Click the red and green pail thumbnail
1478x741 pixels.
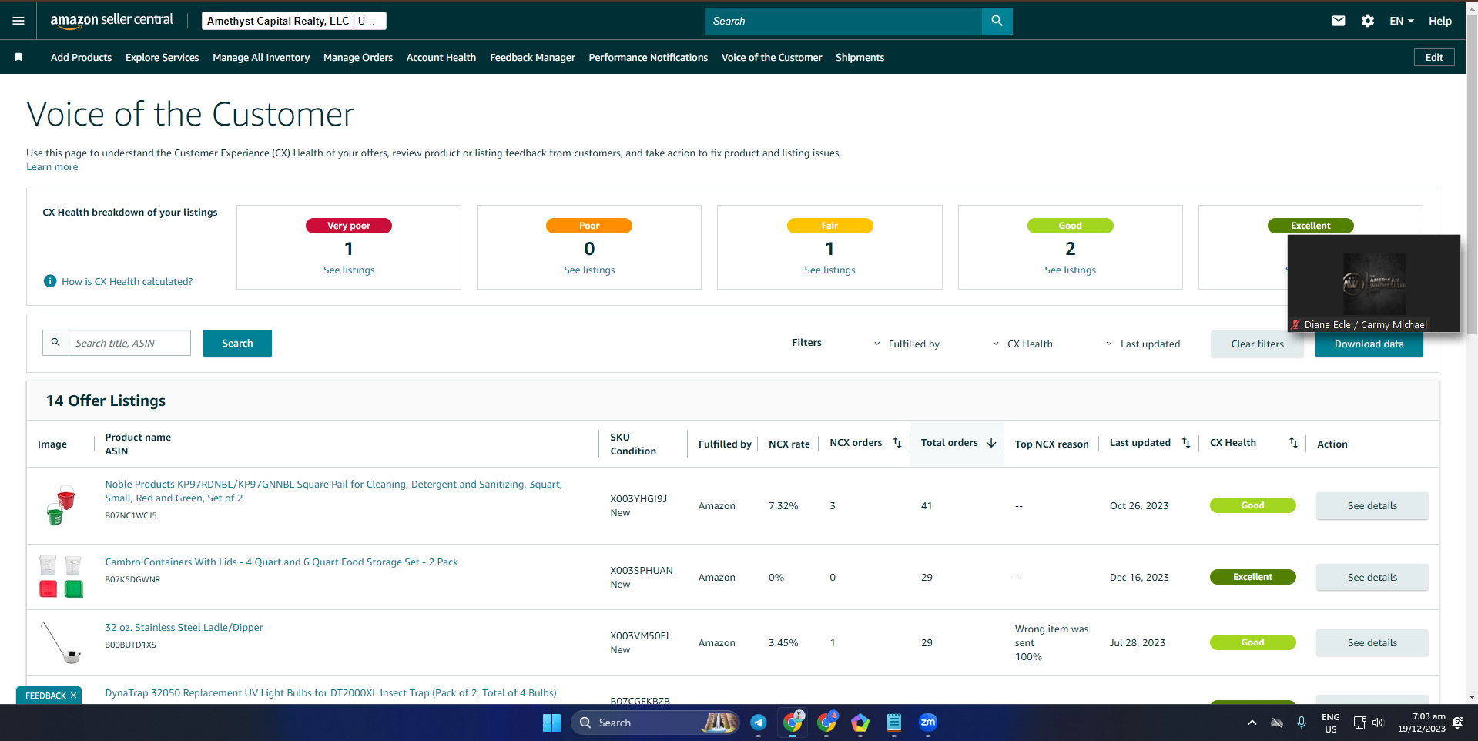click(x=60, y=505)
